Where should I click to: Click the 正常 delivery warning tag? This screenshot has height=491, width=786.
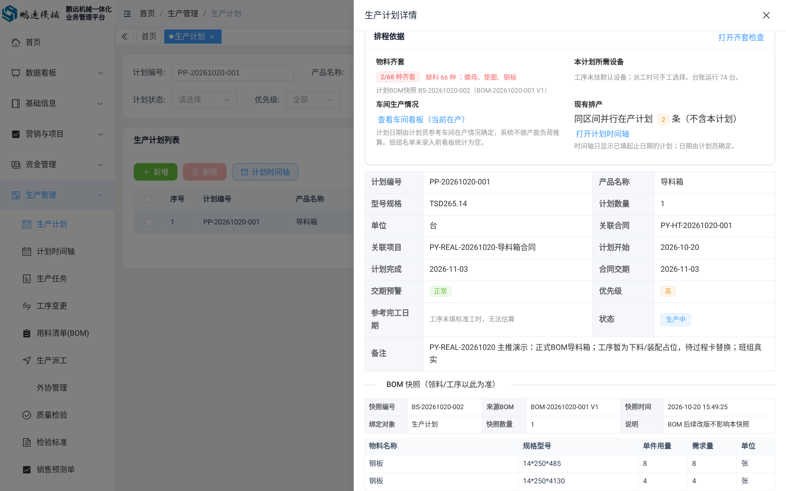pos(440,291)
